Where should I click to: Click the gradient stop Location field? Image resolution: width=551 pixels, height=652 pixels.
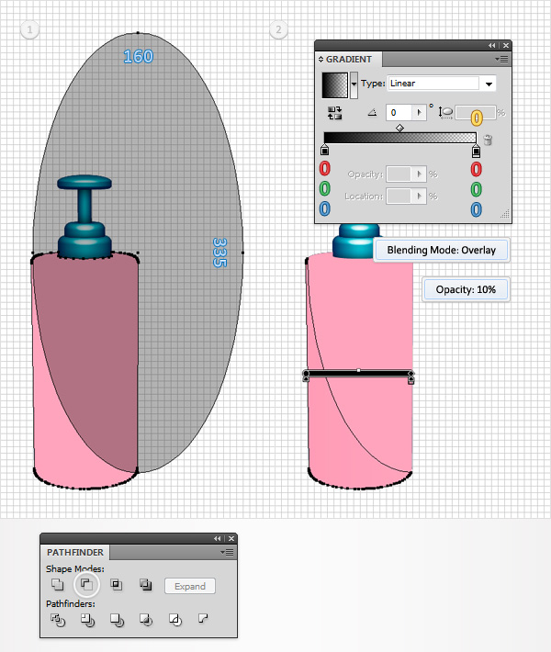click(399, 196)
